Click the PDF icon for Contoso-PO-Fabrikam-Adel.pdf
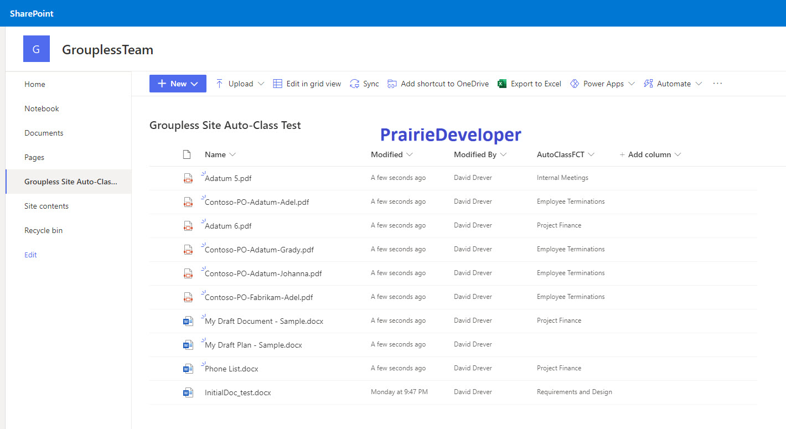 tap(188, 297)
